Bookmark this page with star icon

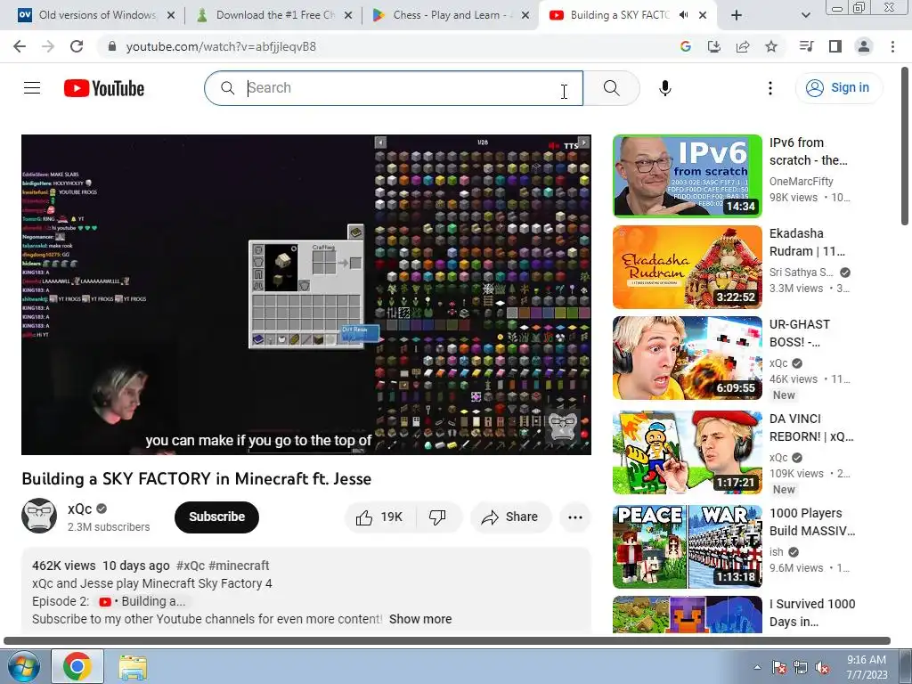click(771, 46)
